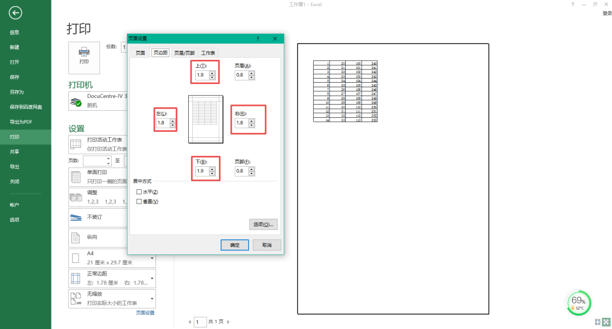Go to next page arrow in preview
Viewport: 612px width, 329px height.
(228, 322)
